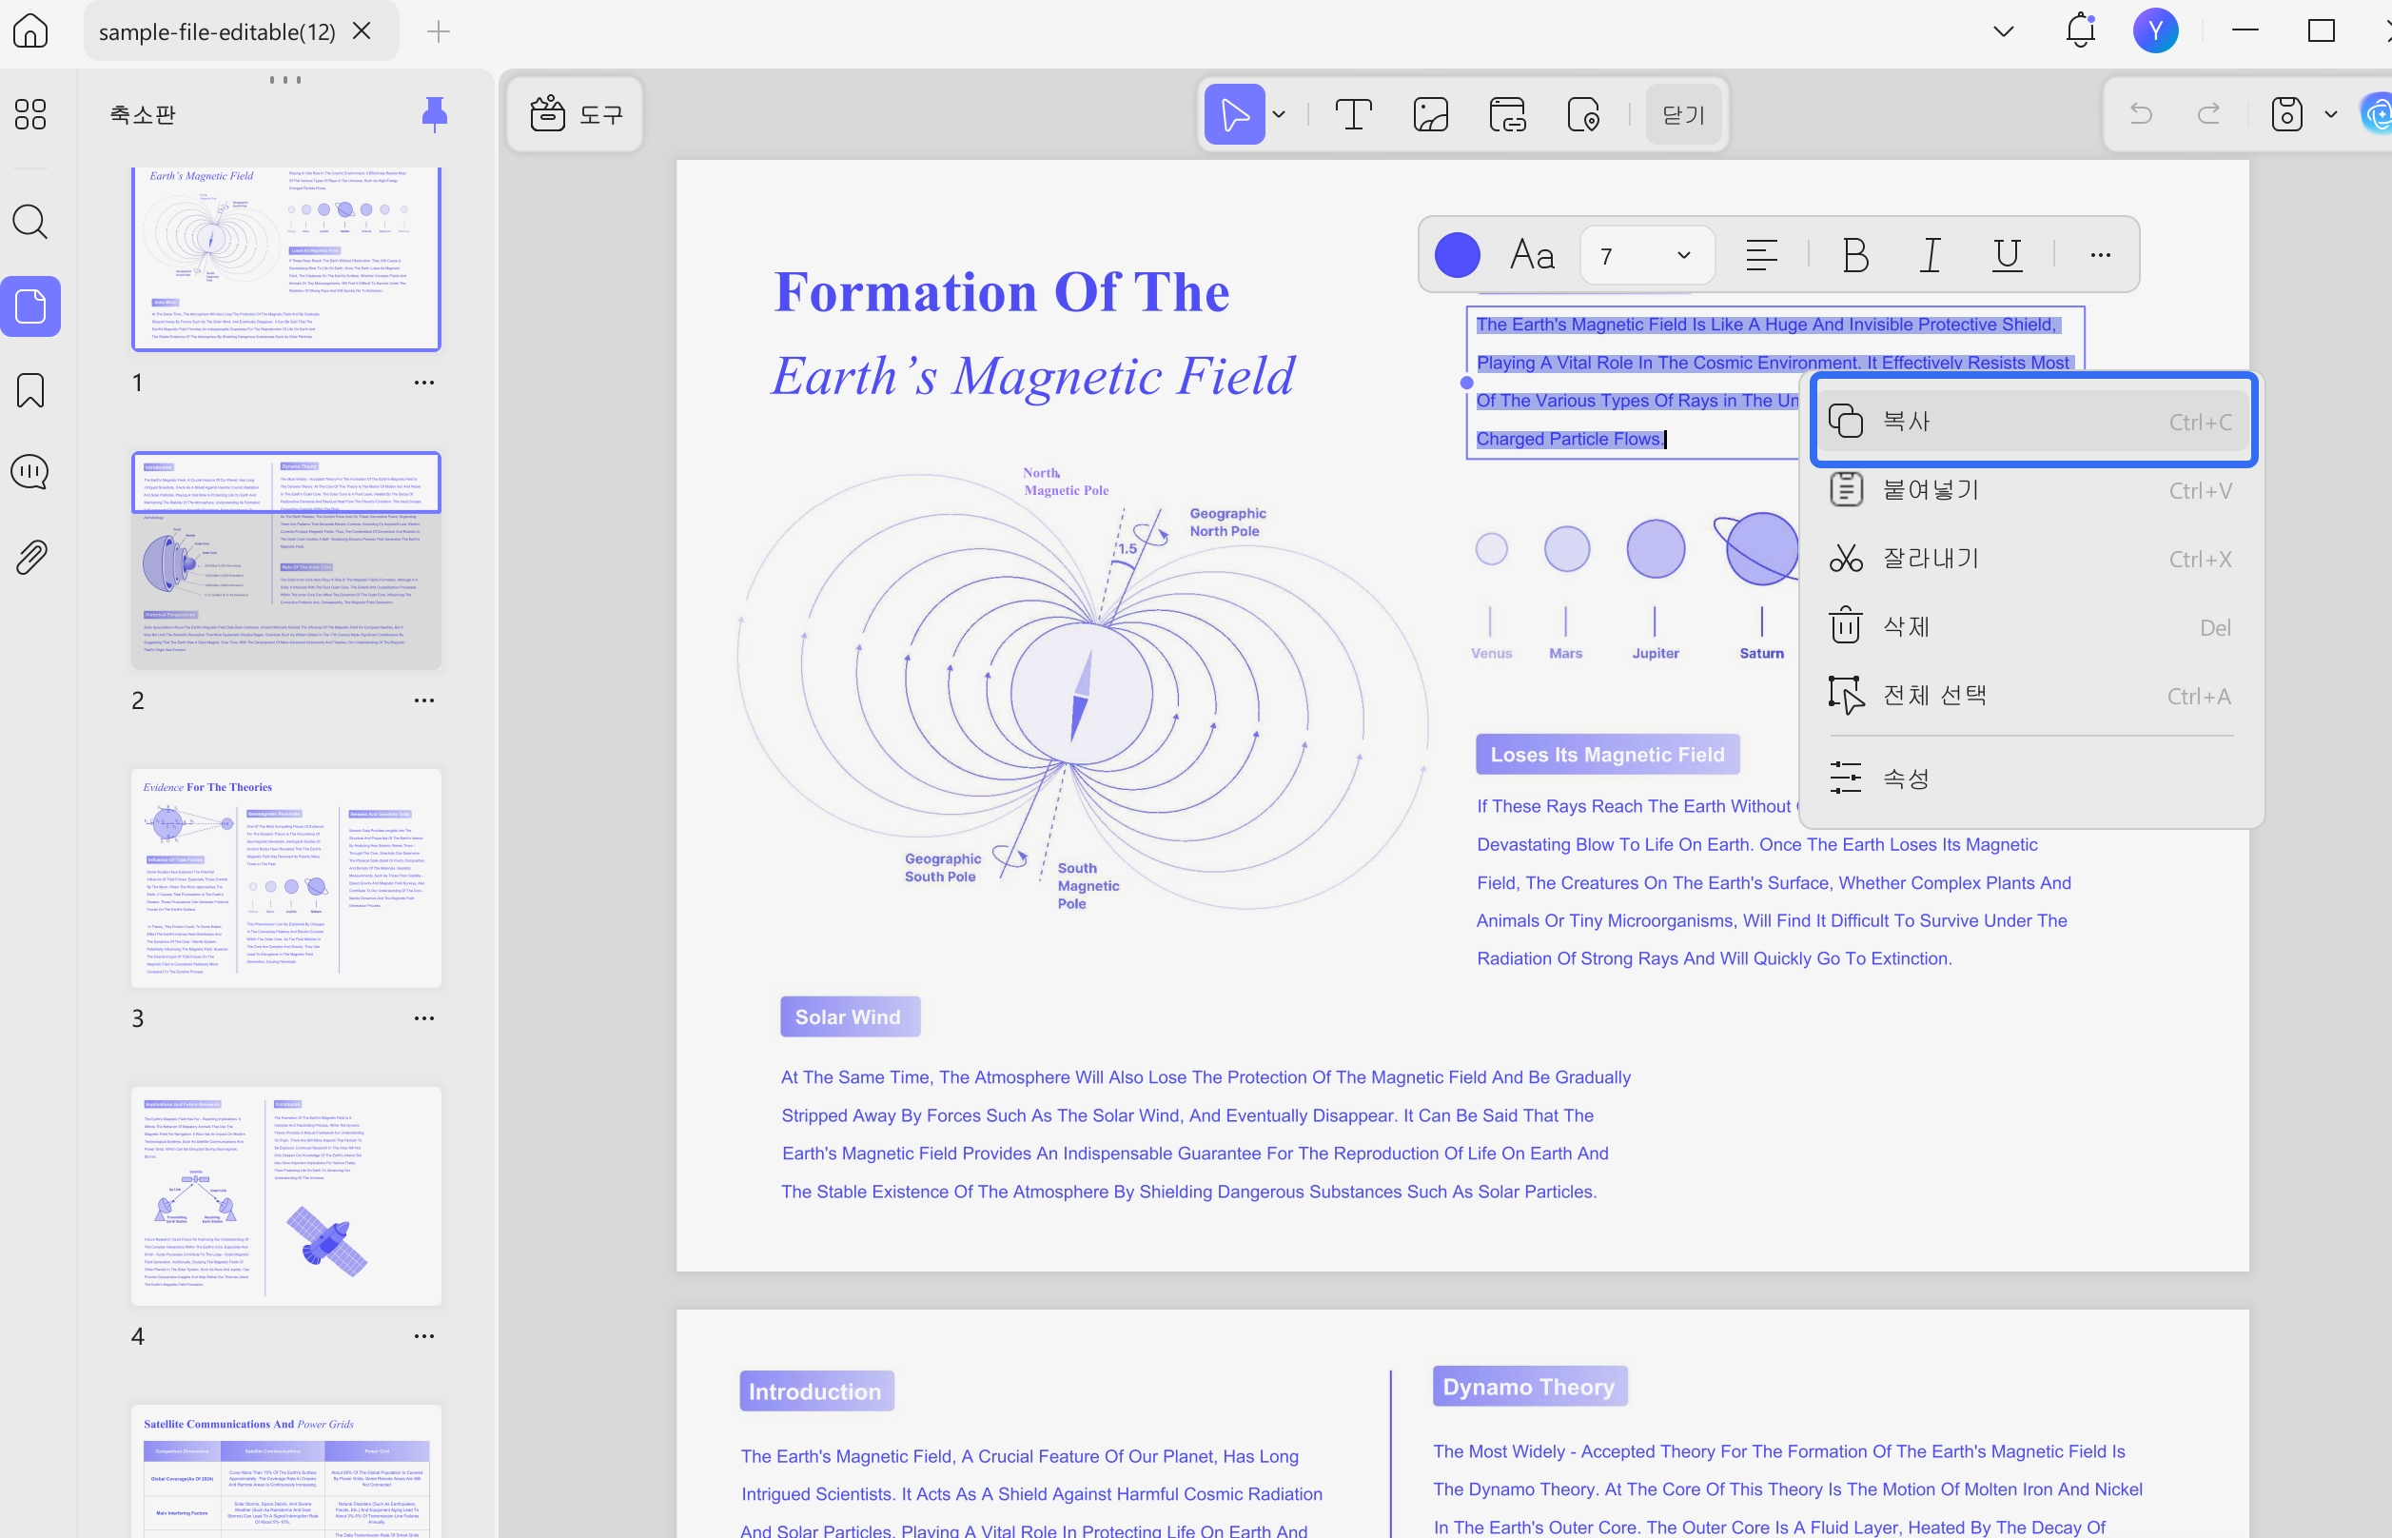The image size is (2392, 1538).
Task: Select the page 1 thumbnail
Action: pyautogui.click(x=285, y=259)
